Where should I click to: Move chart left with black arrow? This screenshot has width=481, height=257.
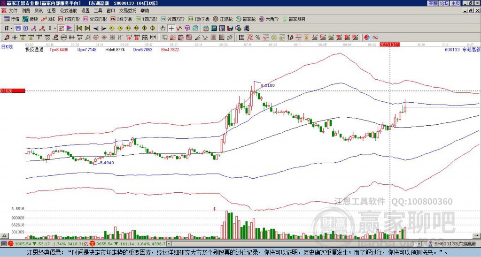(96, 29)
